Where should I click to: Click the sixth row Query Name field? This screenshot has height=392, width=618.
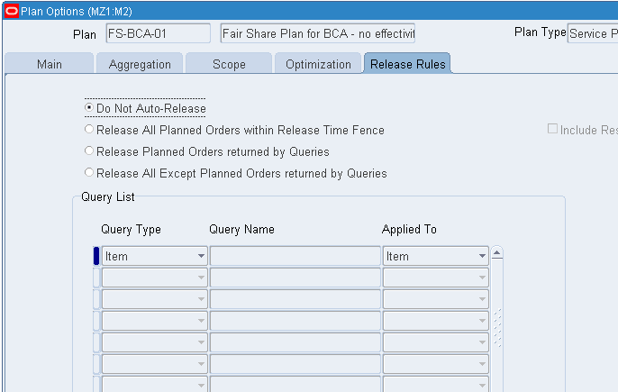click(295, 363)
